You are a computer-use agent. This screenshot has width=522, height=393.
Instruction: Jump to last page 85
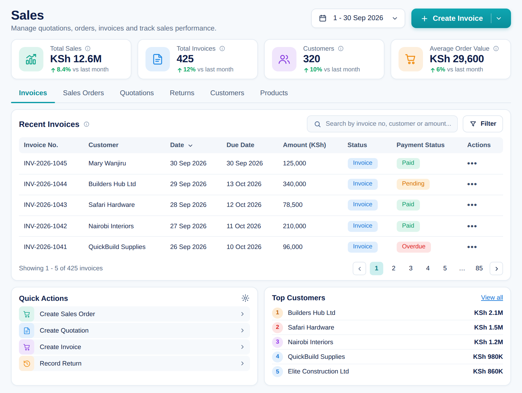point(479,269)
